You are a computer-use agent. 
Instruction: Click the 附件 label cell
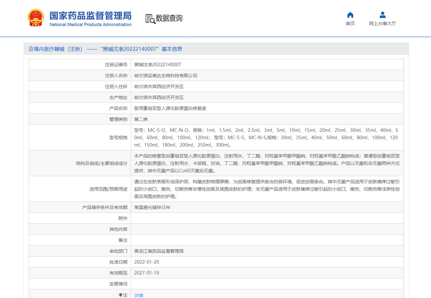pos(80,218)
